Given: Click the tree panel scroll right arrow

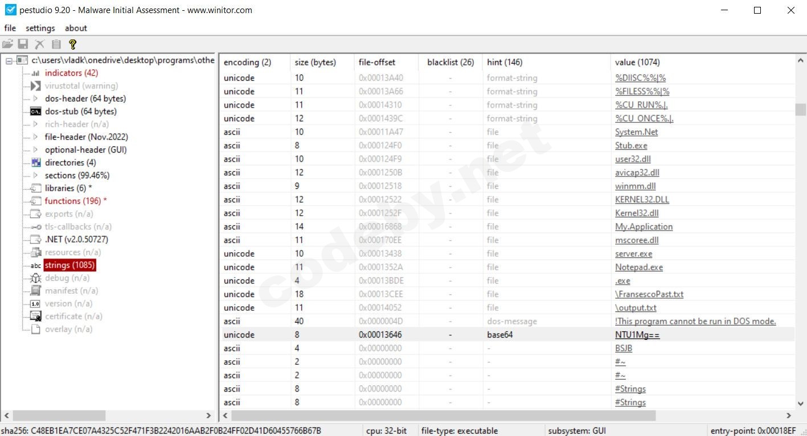Looking at the screenshot, I should [209, 416].
